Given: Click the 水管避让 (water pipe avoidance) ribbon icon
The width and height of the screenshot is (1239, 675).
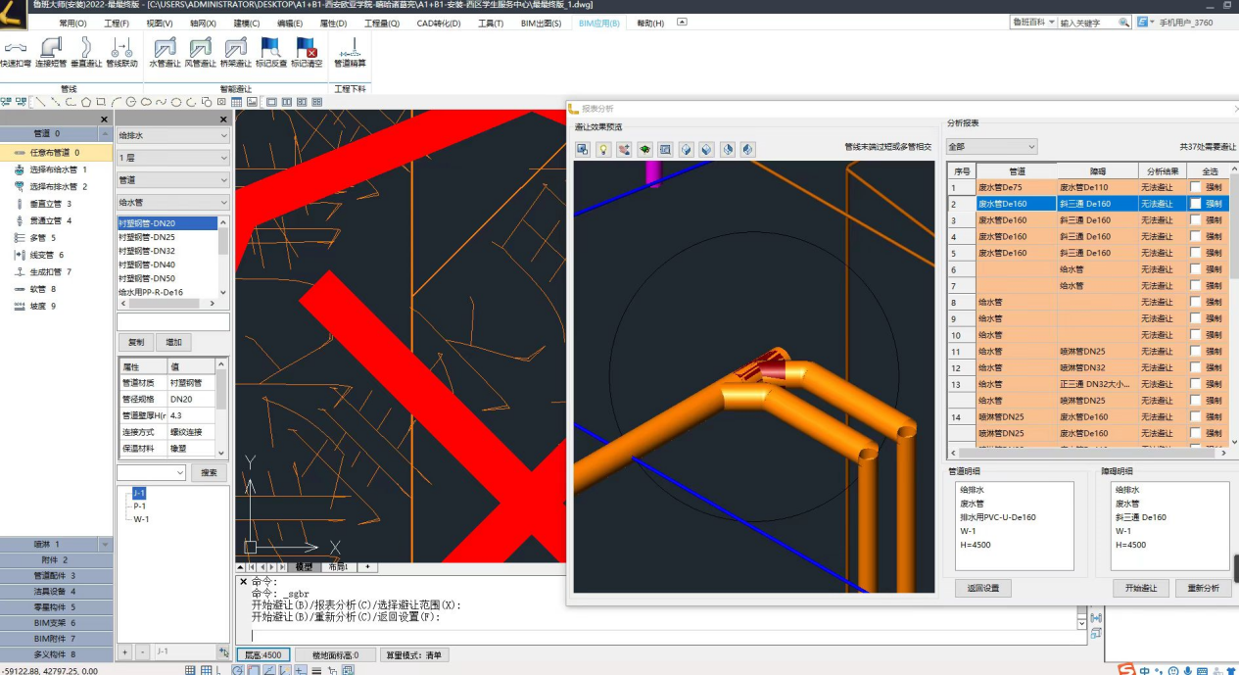Looking at the screenshot, I should (x=165, y=49).
